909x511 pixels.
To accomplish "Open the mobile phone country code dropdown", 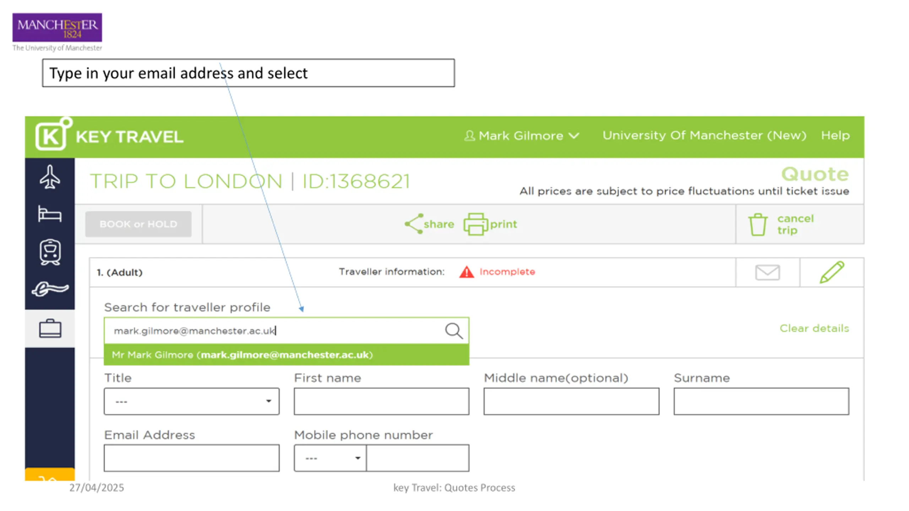I will pyautogui.click(x=330, y=458).
